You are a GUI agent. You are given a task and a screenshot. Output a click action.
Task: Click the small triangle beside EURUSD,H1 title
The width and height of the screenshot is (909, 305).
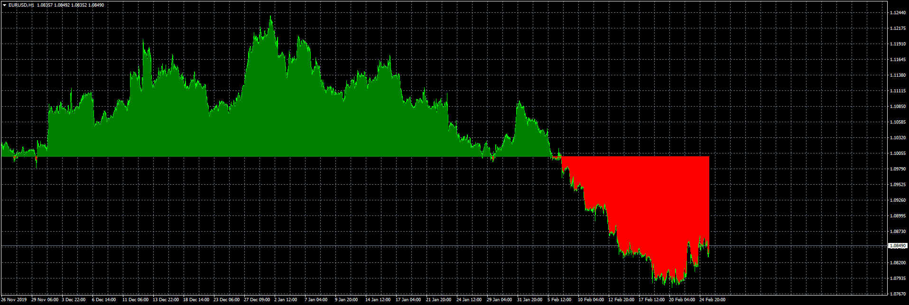(4, 5)
